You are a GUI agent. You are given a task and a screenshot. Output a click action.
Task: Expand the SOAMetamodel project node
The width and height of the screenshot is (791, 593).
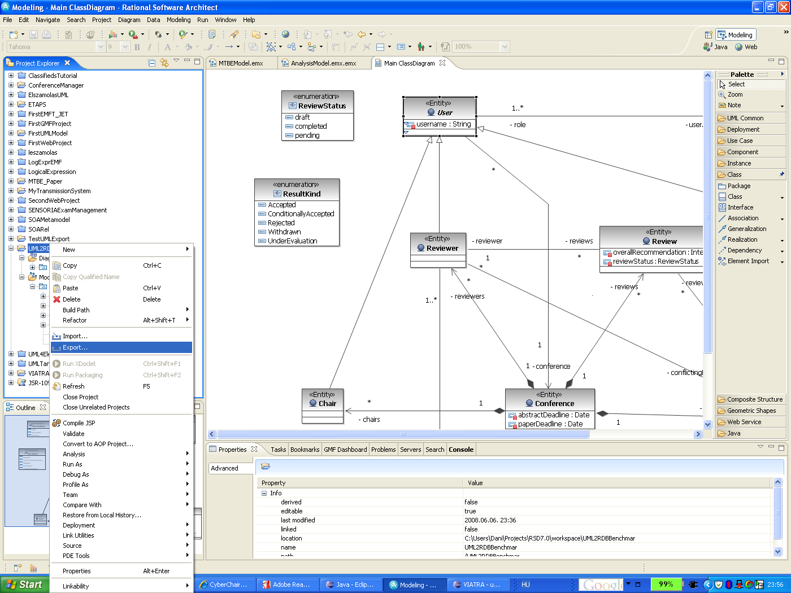coord(11,220)
